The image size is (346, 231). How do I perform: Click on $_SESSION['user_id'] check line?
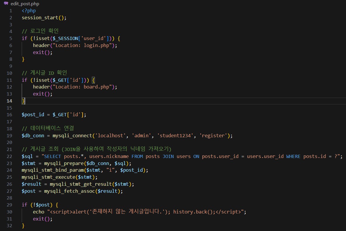(x=71, y=38)
